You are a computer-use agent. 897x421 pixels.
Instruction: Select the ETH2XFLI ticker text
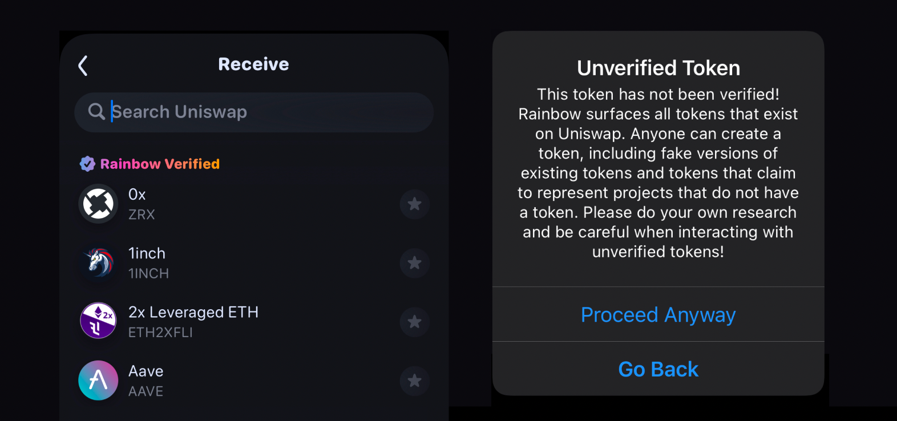[x=160, y=333]
